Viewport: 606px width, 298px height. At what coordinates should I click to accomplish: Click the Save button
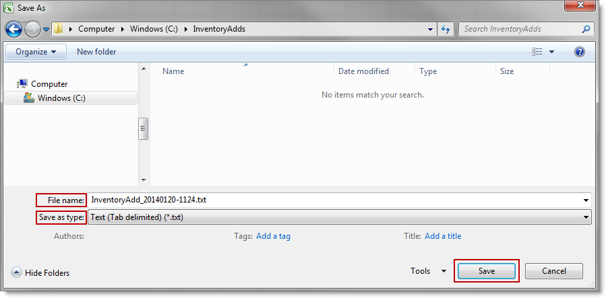[486, 271]
